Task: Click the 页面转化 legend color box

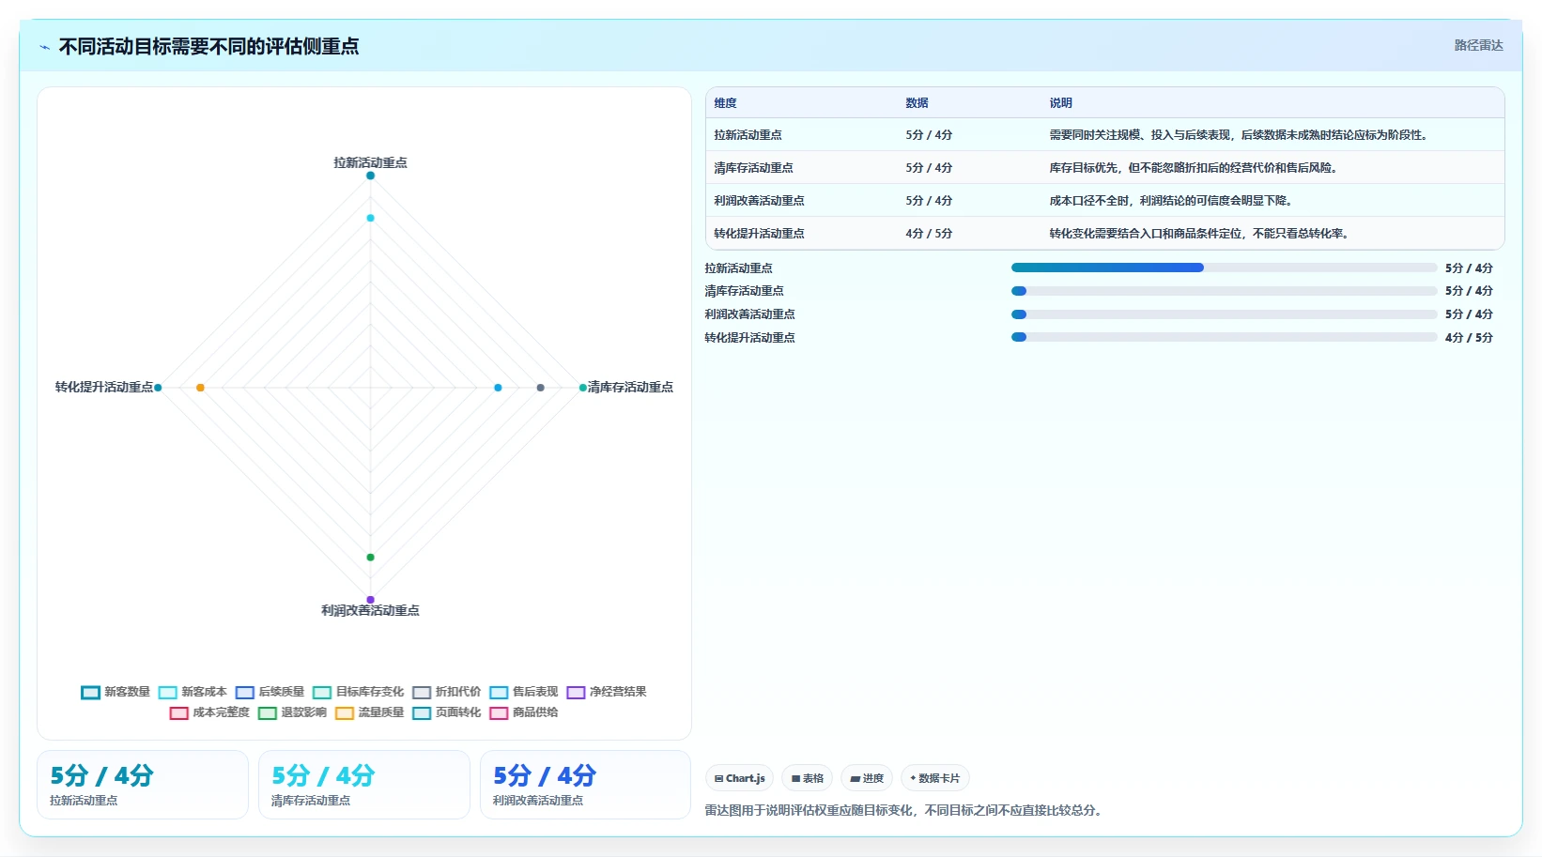Action: 422,713
